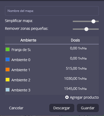
Task: Click the Remover zonas pequeñas slider handle
Action: [86, 29]
